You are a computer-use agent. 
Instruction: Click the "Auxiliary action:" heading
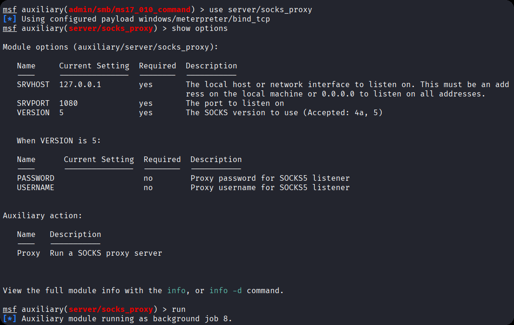point(43,216)
